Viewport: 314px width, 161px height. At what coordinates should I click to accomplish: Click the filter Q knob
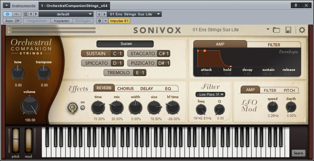[219, 110]
